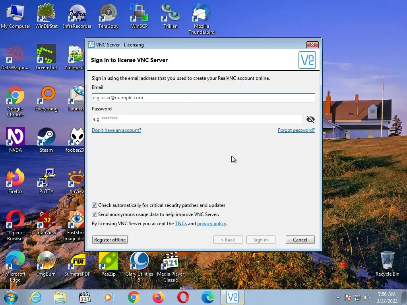This screenshot has height=305, width=407.
Task: Open "Don't have an account?" link
Action: pyautogui.click(x=116, y=130)
